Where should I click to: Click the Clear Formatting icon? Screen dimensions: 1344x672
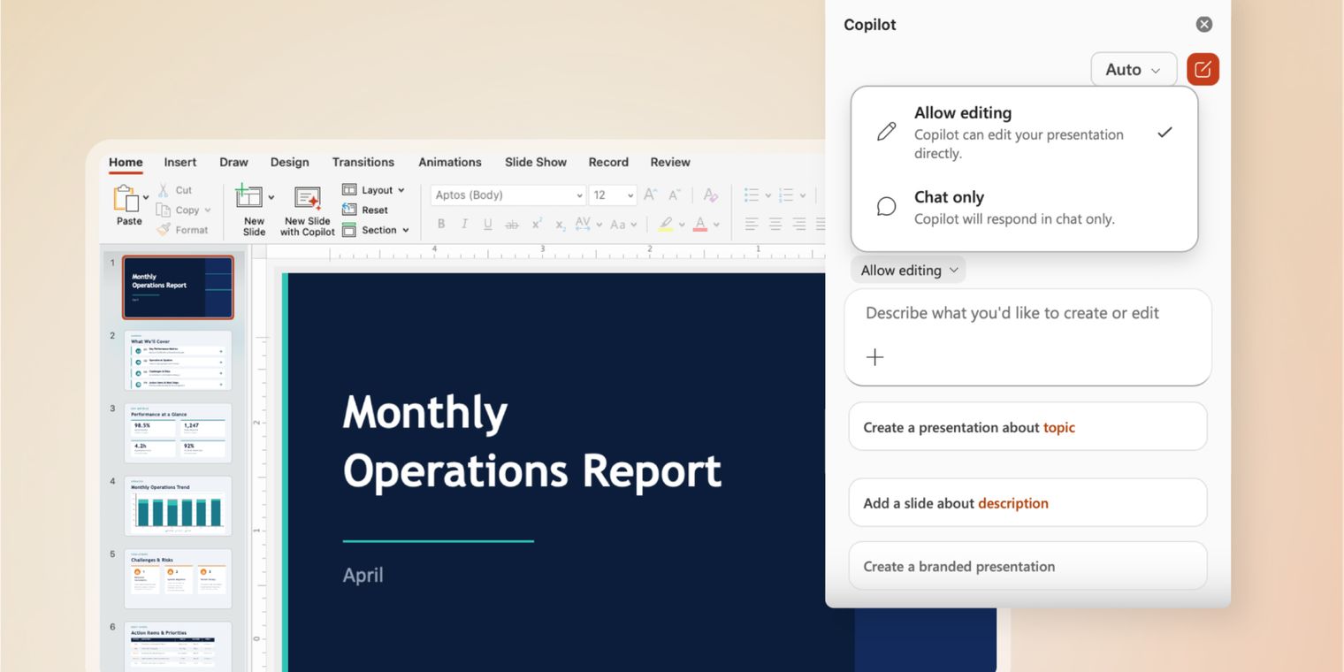710,195
